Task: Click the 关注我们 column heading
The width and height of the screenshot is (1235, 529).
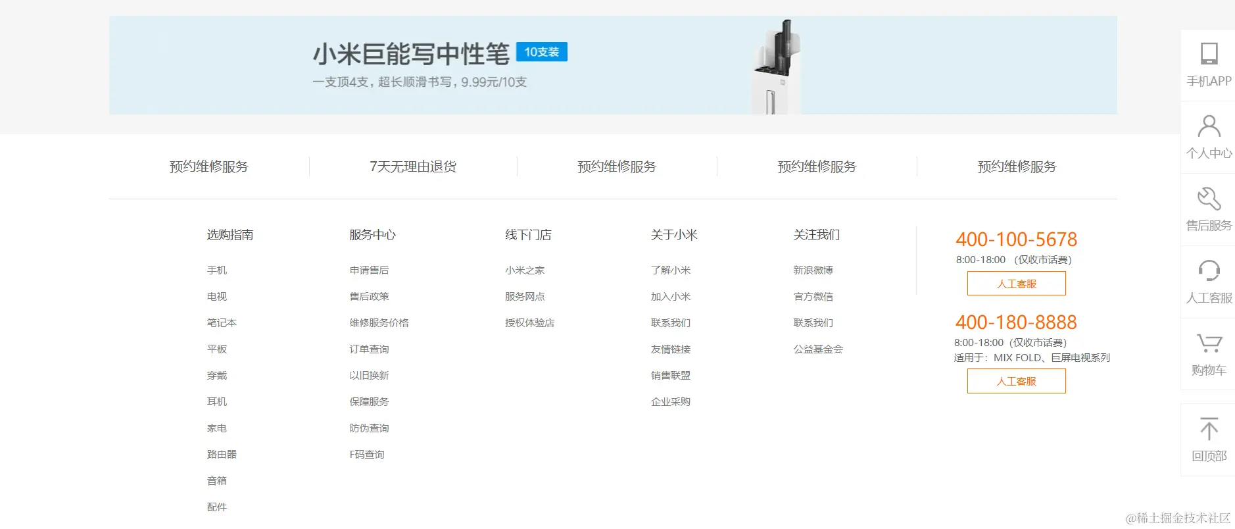Action: [x=817, y=235]
